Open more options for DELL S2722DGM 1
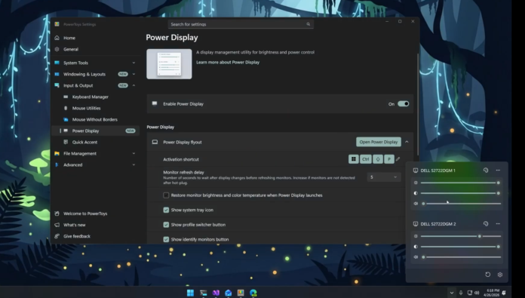This screenshot has width=525, height=298. 498,170
